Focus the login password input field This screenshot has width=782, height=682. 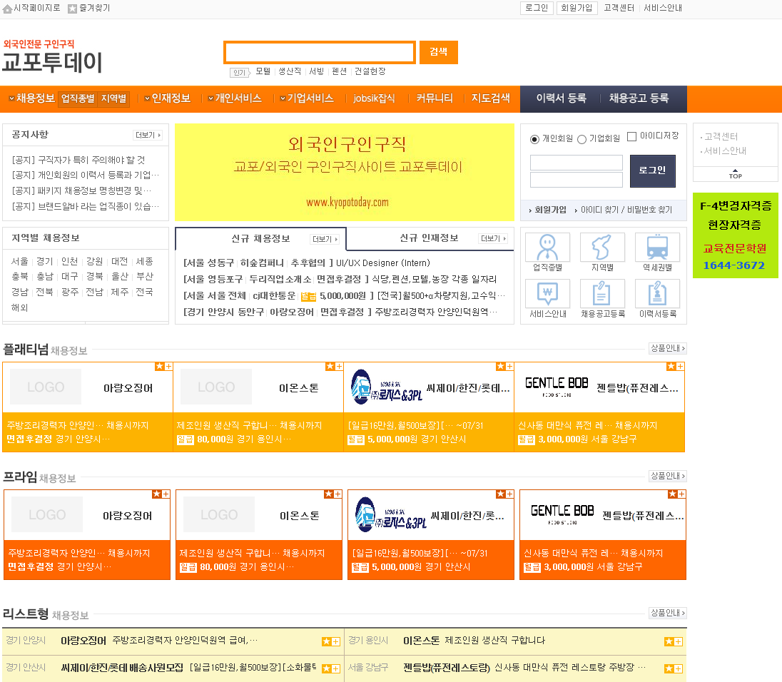[x=576, y=180]
